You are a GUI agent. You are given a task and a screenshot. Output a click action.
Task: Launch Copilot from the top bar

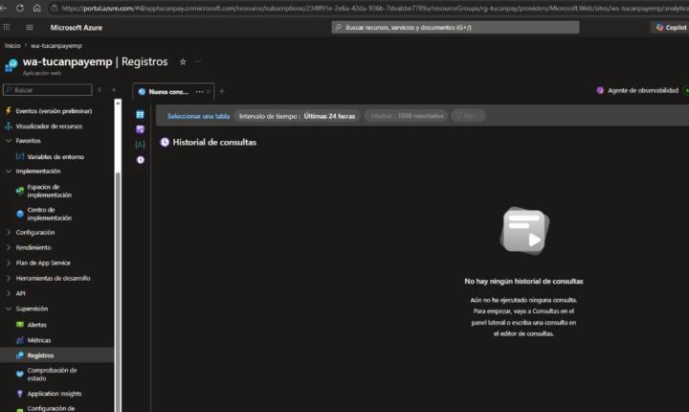(671, 27)
